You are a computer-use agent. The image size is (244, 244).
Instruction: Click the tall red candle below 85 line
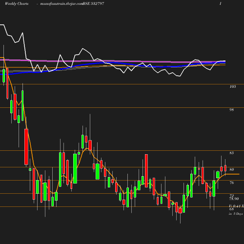point(146,171)
